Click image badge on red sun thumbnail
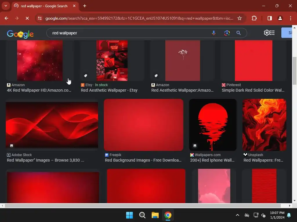The width and height of the screenshot is (297, 222). [195, 146]
